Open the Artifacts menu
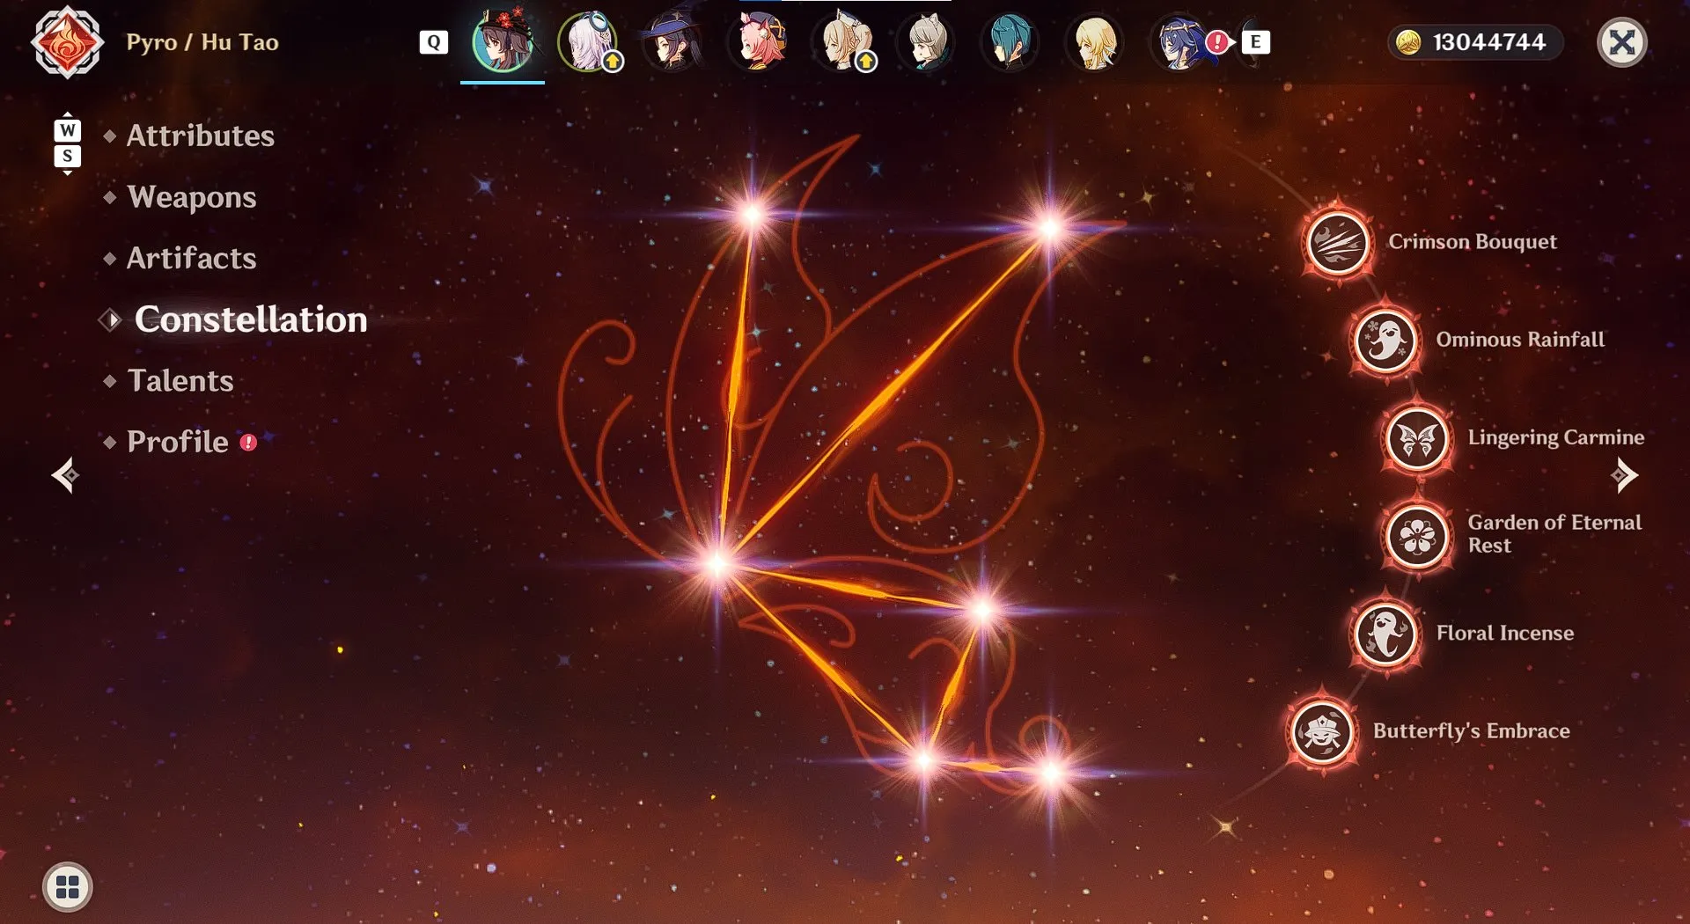 (x=192, y=258)
